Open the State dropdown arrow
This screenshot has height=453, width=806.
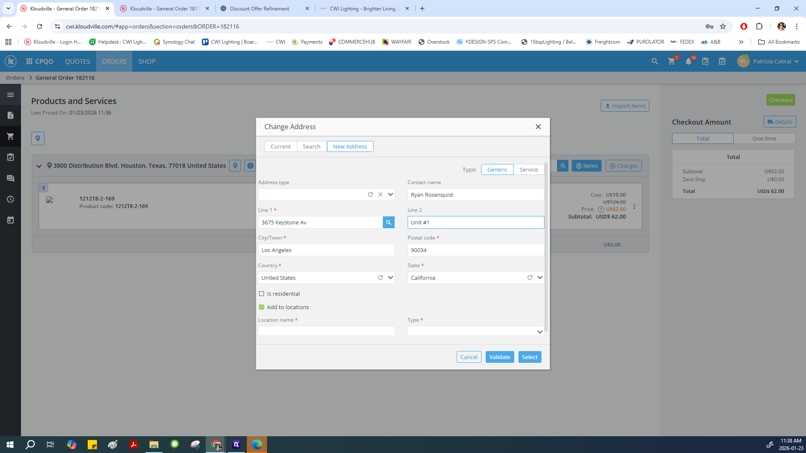tap(540, 278)
